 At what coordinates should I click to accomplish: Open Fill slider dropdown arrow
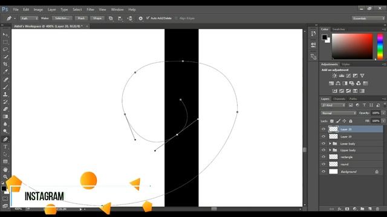tap(383, 121)
